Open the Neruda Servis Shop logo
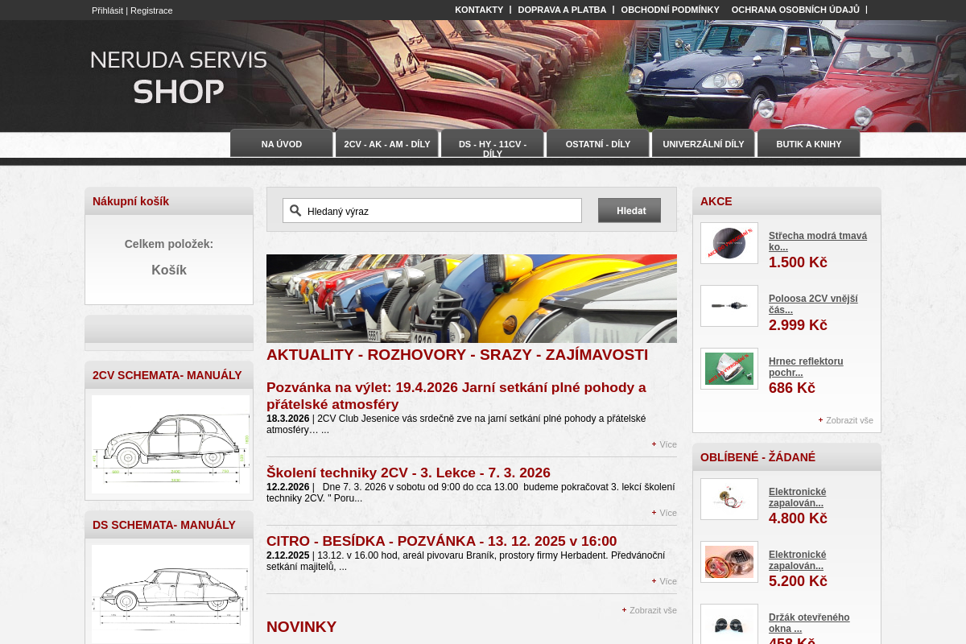This screenshot has width=966, height=644. [x=179, y=77]
